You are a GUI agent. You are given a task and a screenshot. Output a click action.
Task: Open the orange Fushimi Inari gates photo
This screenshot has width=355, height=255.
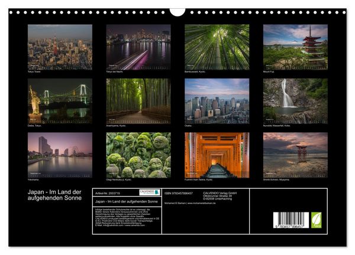pos(217,155)
